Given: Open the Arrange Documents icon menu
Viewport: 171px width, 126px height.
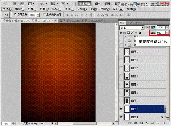Looking at the screenshot, I should click(x=53, y=4).
